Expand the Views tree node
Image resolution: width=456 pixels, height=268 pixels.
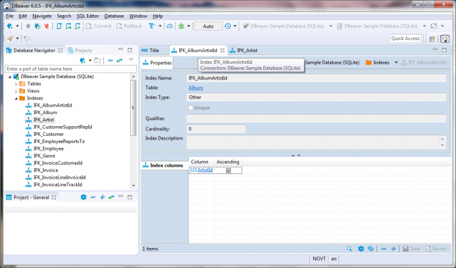click(x=16, y=92)
